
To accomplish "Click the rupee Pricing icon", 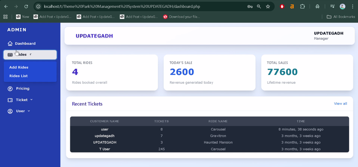I will 10,89.
